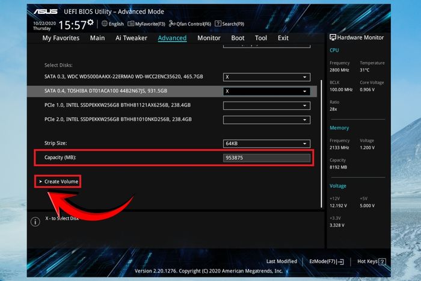Switch to the Boot tab
This screenshot has height=281, width=421.
(x=238, y=38)
